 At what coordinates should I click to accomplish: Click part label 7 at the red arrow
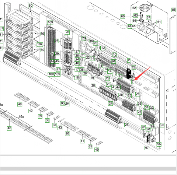(x=133, y=81)
